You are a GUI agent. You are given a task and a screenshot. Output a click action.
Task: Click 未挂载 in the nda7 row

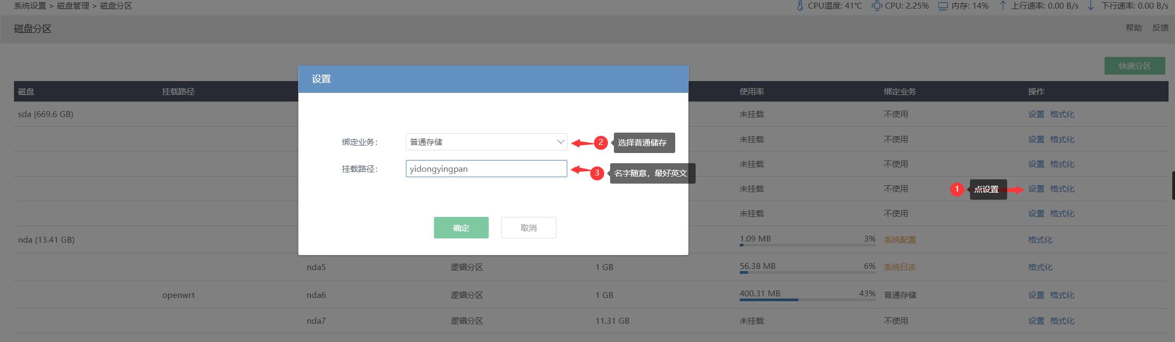point(752,321)
